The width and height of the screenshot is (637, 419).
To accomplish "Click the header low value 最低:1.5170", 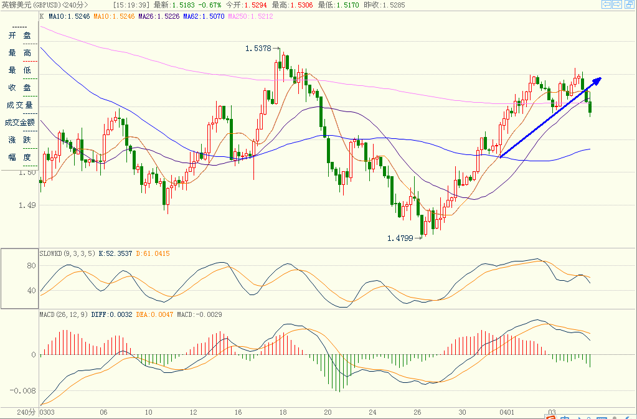I will [x=338, y=5].
